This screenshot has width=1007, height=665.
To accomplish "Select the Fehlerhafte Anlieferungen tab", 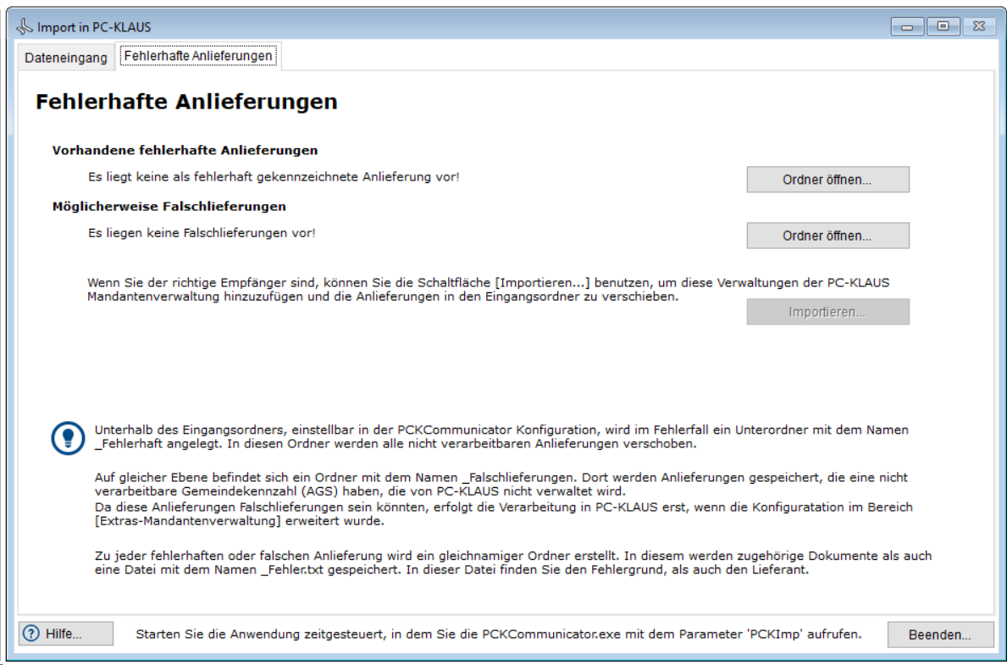I will click(198, 56).
